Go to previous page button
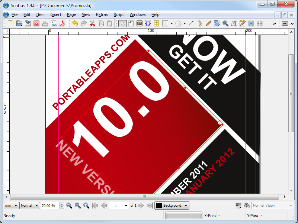 (104, 206)
